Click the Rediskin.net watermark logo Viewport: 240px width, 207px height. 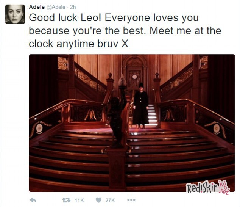208,188
